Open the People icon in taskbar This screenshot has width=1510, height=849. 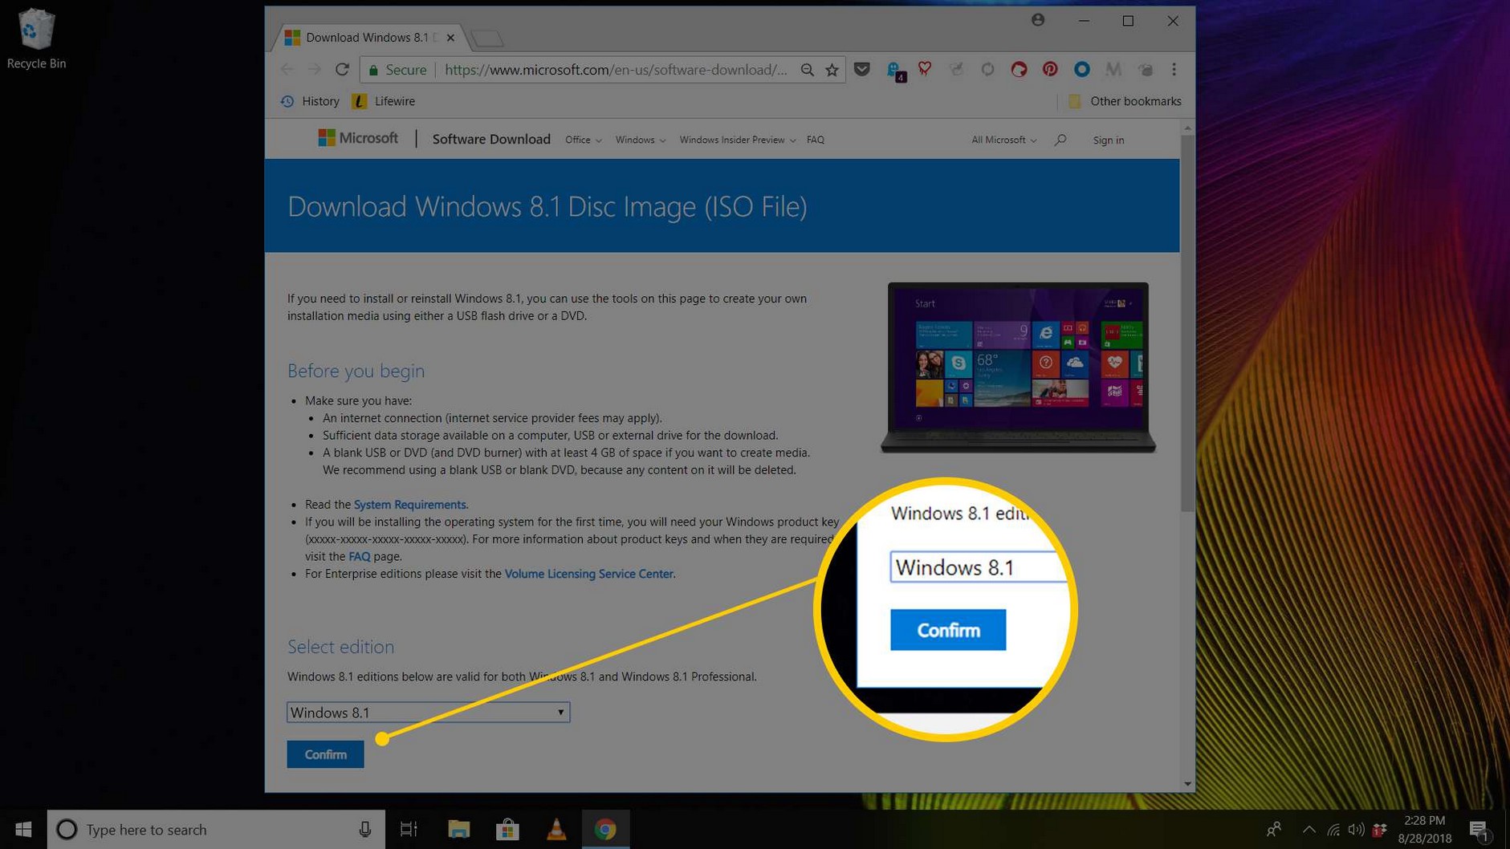click(x=1274, y=830)
